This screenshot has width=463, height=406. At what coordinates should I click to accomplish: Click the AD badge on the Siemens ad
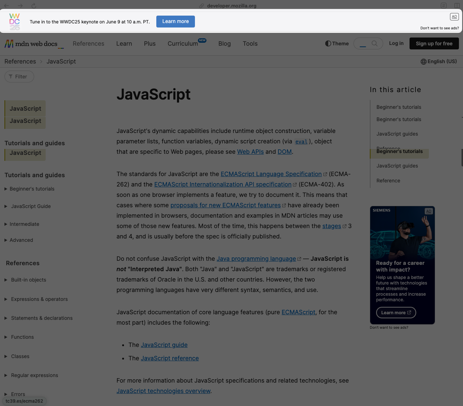[429, 211]
